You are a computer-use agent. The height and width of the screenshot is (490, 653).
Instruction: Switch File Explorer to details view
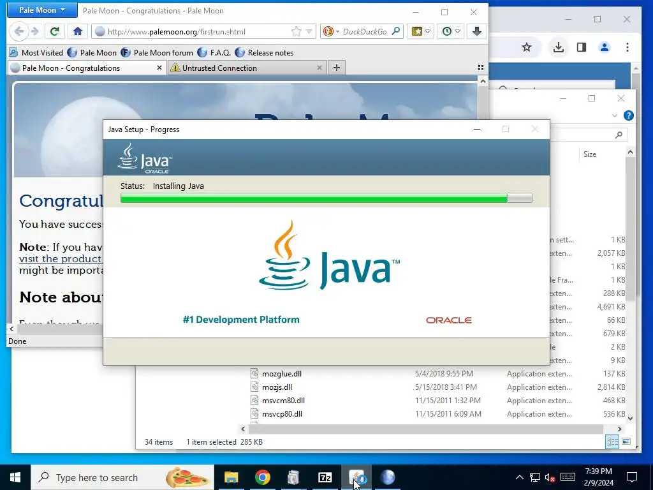coord(613,442)
